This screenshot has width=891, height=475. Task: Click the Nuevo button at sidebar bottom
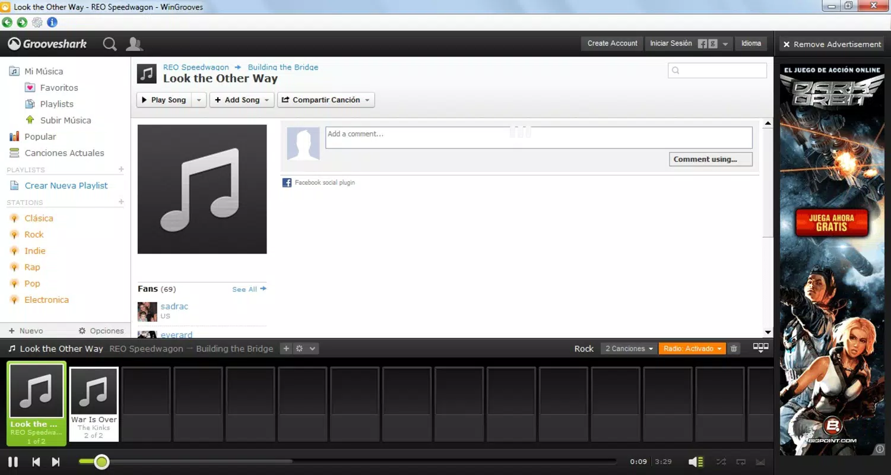pyautogui.click(x=26, y=331)
